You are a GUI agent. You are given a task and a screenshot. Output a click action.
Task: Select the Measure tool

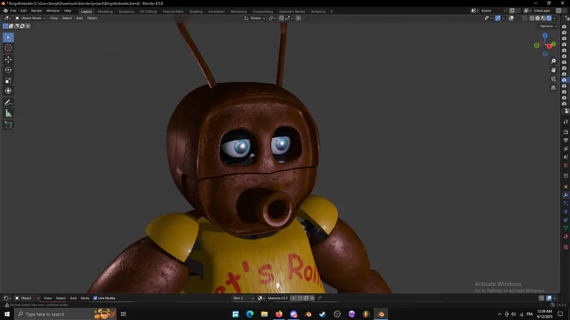pyautogui.click(x=8, y=113)
